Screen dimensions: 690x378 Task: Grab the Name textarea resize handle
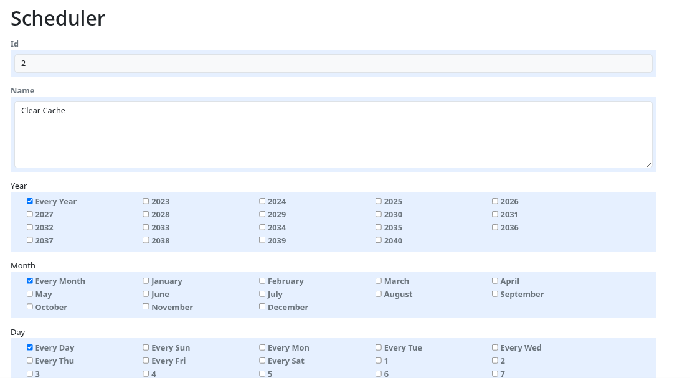coord(649,164)
